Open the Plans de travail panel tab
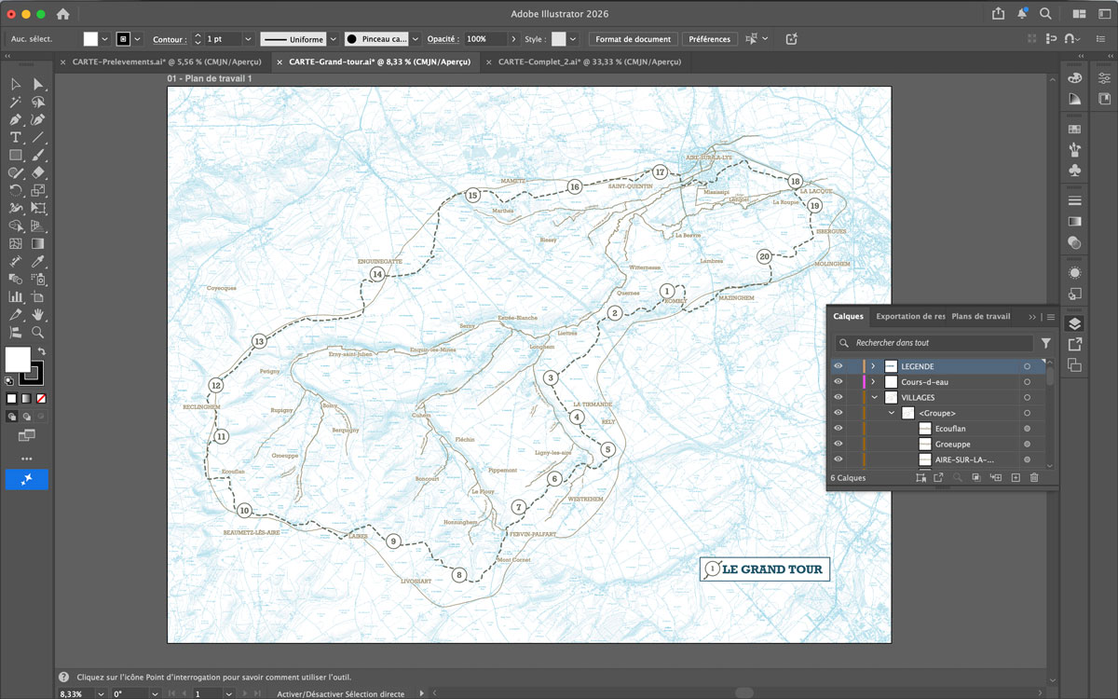 [x=980, y=317]
